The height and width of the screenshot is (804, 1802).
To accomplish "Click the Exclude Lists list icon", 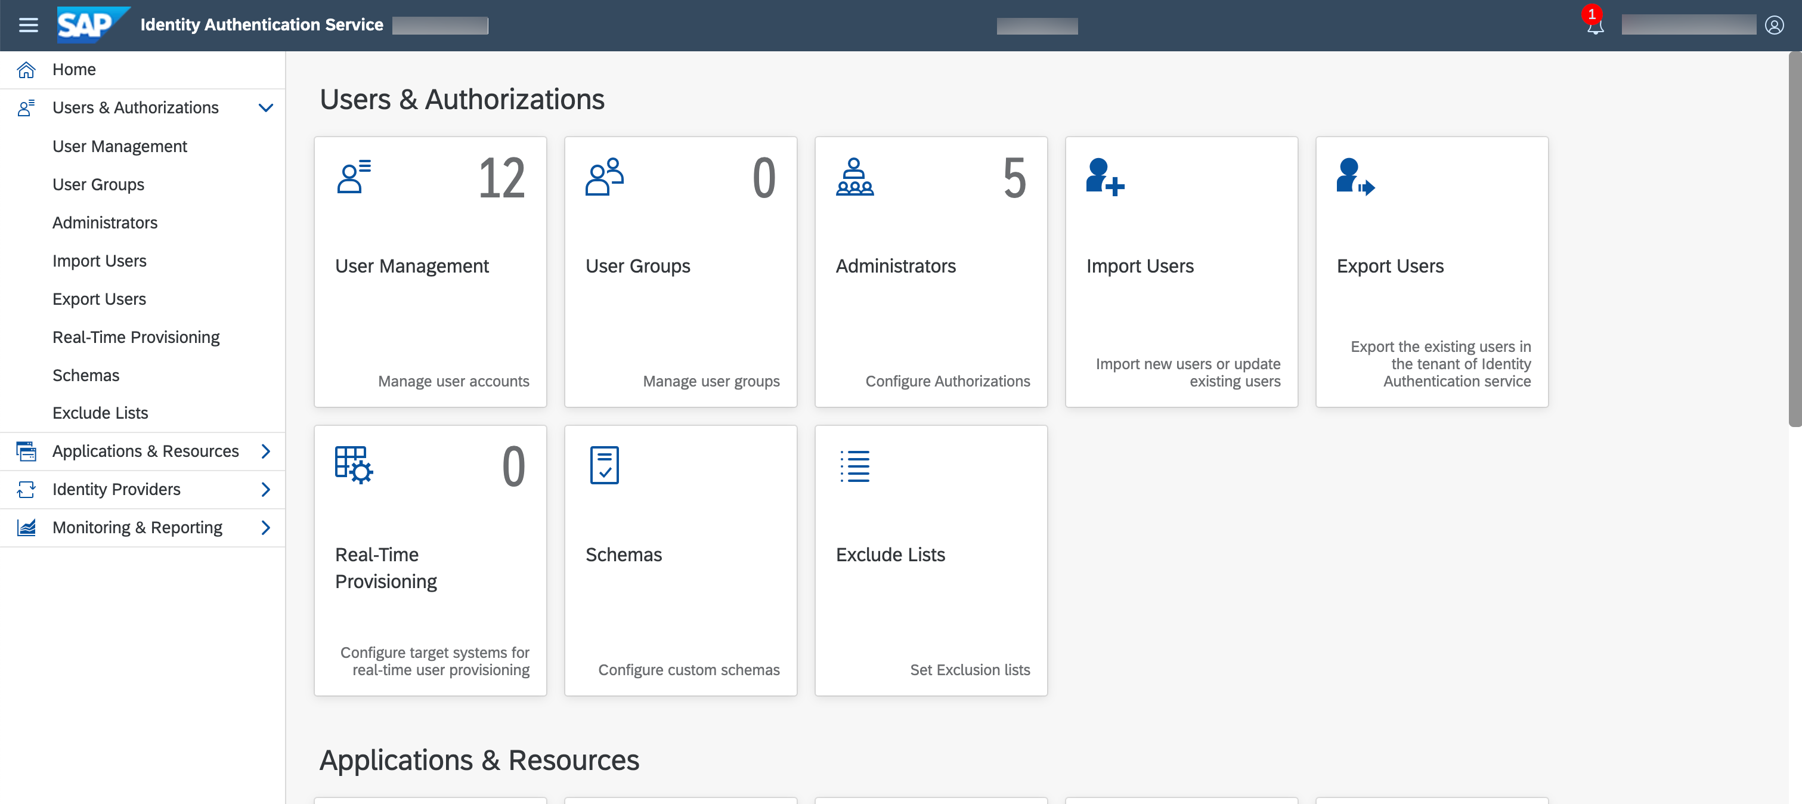I will (x=855, y=466).
